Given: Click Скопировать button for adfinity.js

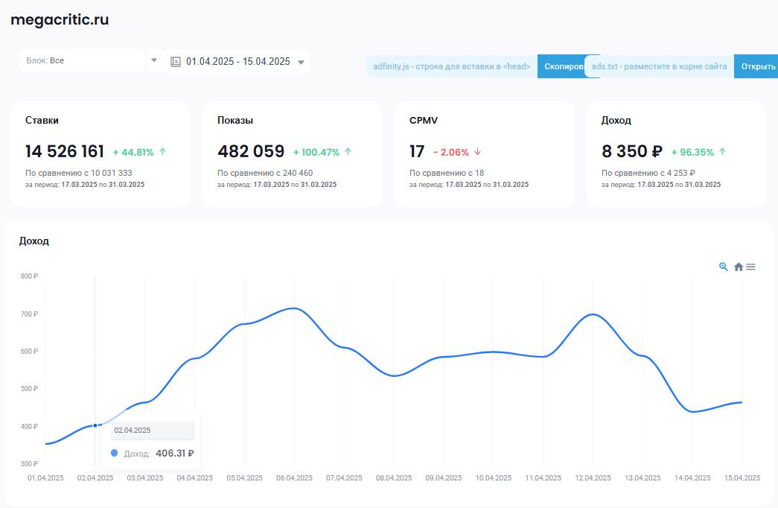Looking at the screenshot, I should (x=562, y=66).
